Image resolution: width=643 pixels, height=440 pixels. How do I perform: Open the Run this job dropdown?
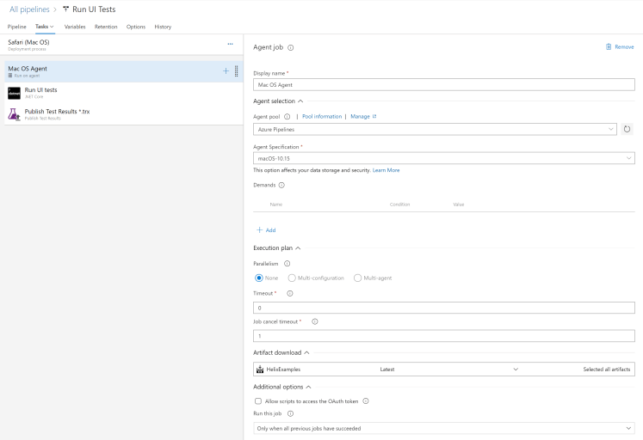(x=443, y=428)
